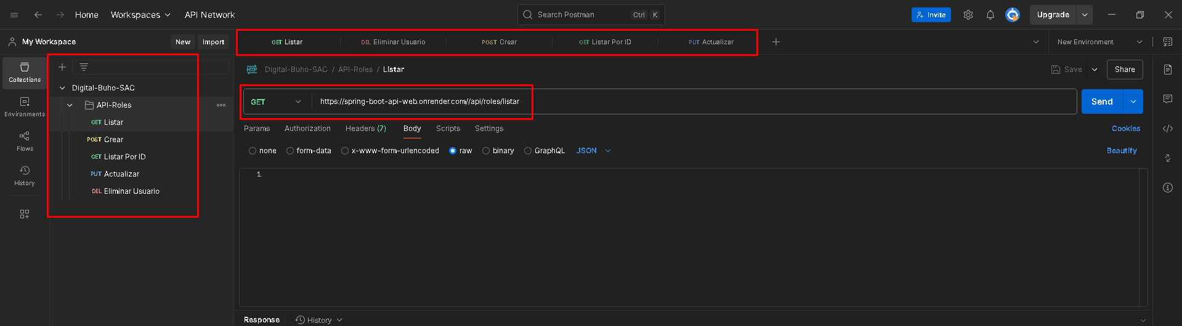The image size is (1182, 326).
Task: Open the POST Crear request tab
Action: pos(499,42)
